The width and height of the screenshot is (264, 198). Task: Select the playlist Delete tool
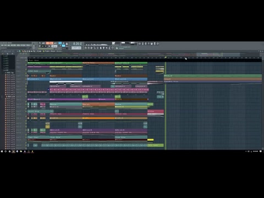click(x=27, y=51)
